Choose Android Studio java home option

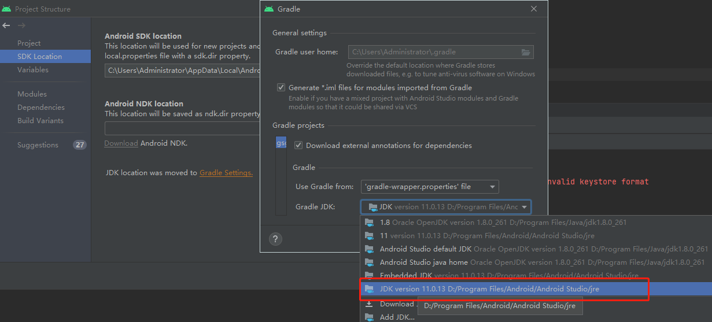(x=536, y=262)
